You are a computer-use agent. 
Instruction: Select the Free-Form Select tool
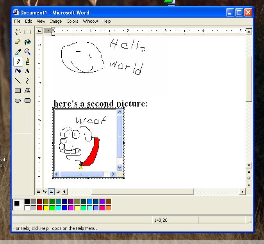pyautogui.click(x=18, y=32)
